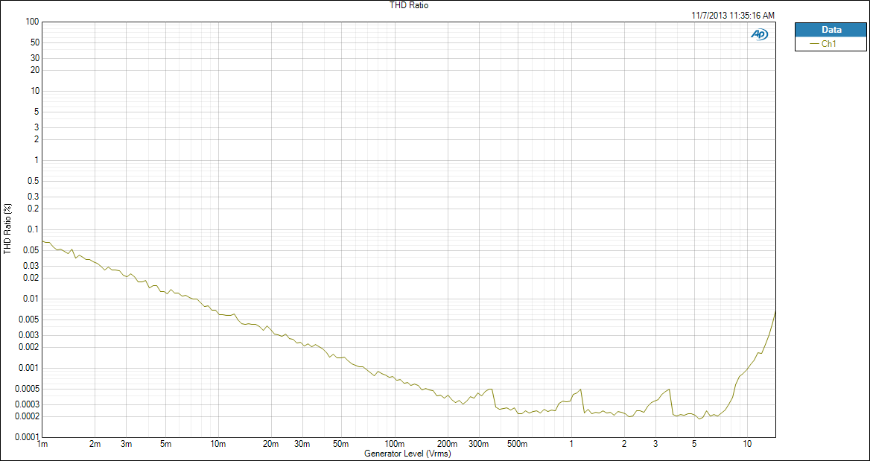Click the 11/7/2013 11:35:16 AM timestamp
The height and width of the screenshot is (461, 870).
[733, 16]
